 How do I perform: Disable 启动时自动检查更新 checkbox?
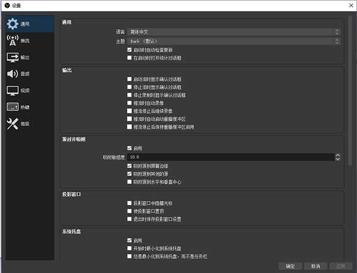pyautogui.click(x=130, y=51)
